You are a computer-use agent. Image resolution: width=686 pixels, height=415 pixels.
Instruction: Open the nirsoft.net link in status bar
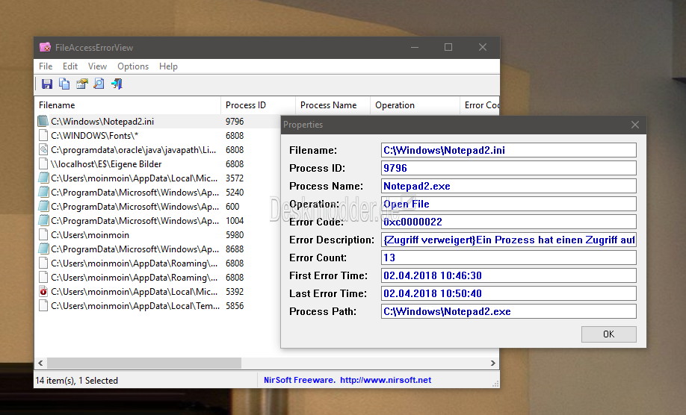[386, 380]
